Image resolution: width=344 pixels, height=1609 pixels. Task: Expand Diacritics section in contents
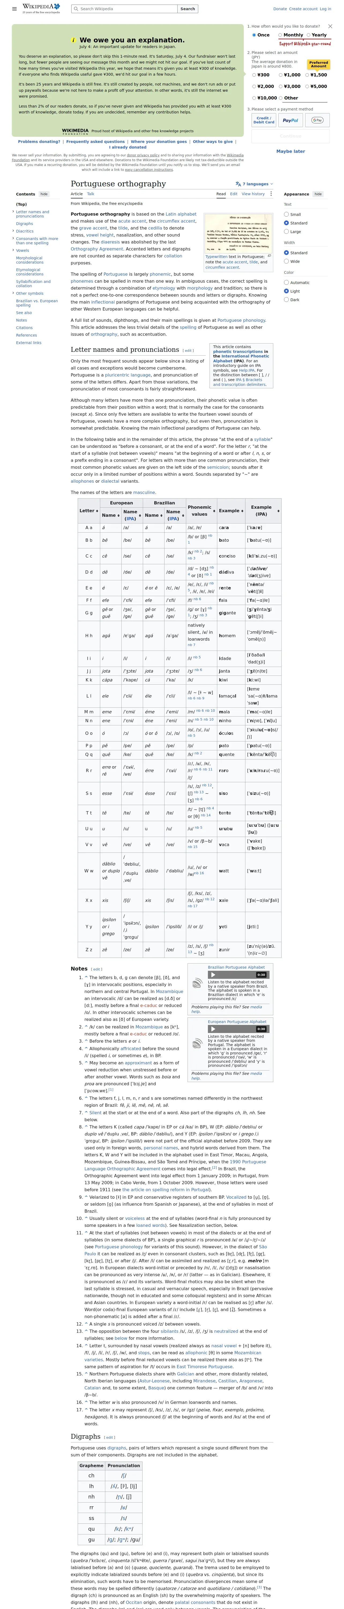tap(14, 231)
